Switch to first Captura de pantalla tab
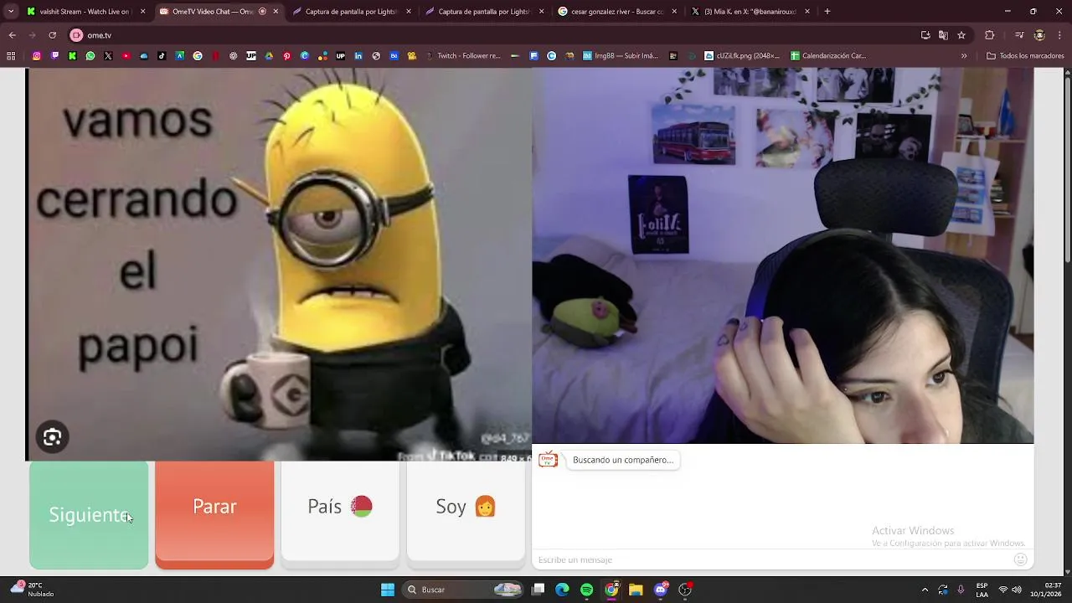1072x603 pixels. click(352, 12)
